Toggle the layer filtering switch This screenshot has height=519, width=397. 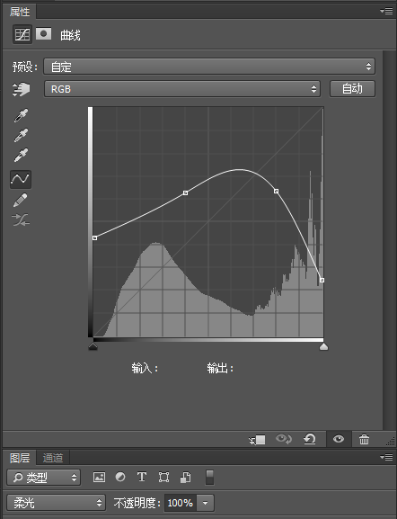209,478
